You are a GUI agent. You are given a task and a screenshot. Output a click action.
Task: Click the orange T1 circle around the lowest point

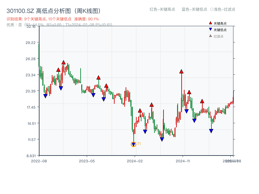[133, 144]
